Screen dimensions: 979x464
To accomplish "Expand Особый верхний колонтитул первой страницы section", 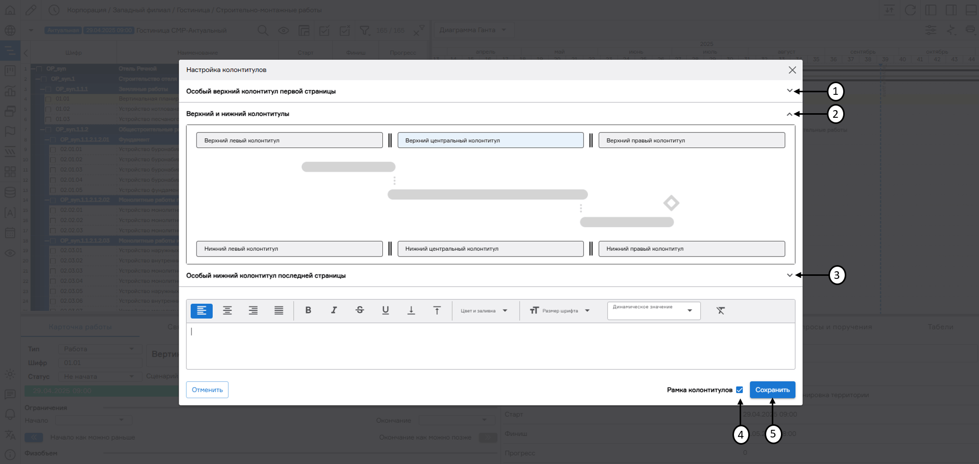I will click(790, 91).
